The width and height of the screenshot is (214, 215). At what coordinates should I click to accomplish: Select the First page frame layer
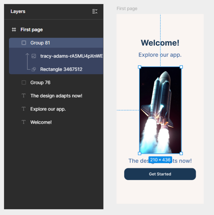pyautogui.click(x=32, y=30)
